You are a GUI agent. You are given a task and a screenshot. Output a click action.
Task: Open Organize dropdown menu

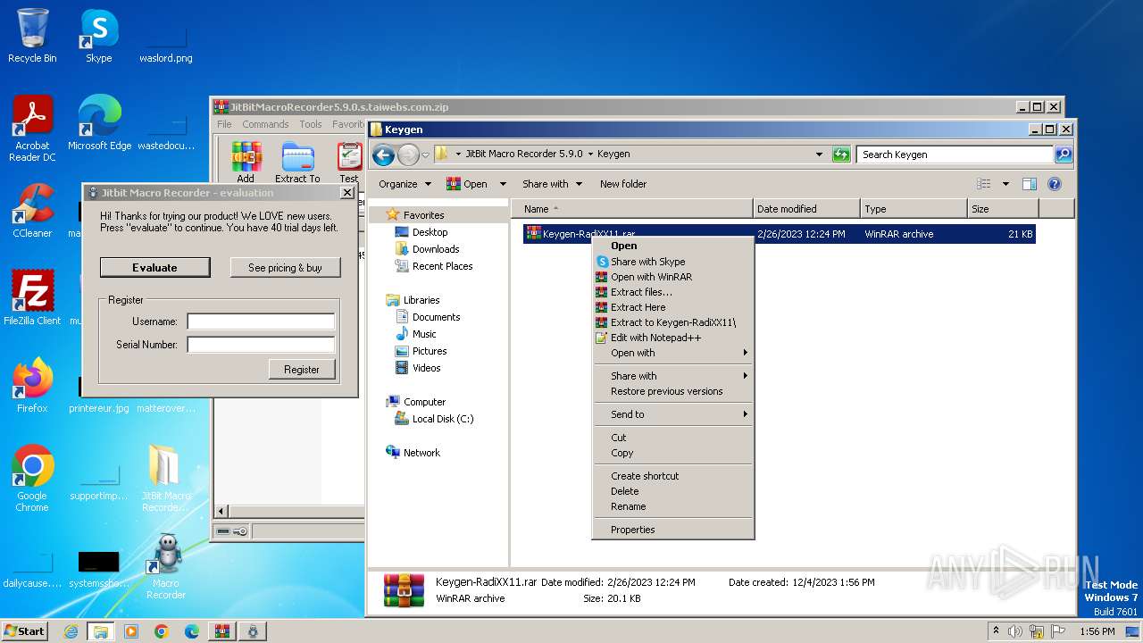(405, 184)
